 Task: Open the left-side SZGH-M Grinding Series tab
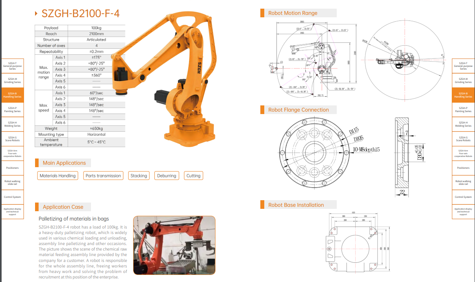click(x=12, y=80)
